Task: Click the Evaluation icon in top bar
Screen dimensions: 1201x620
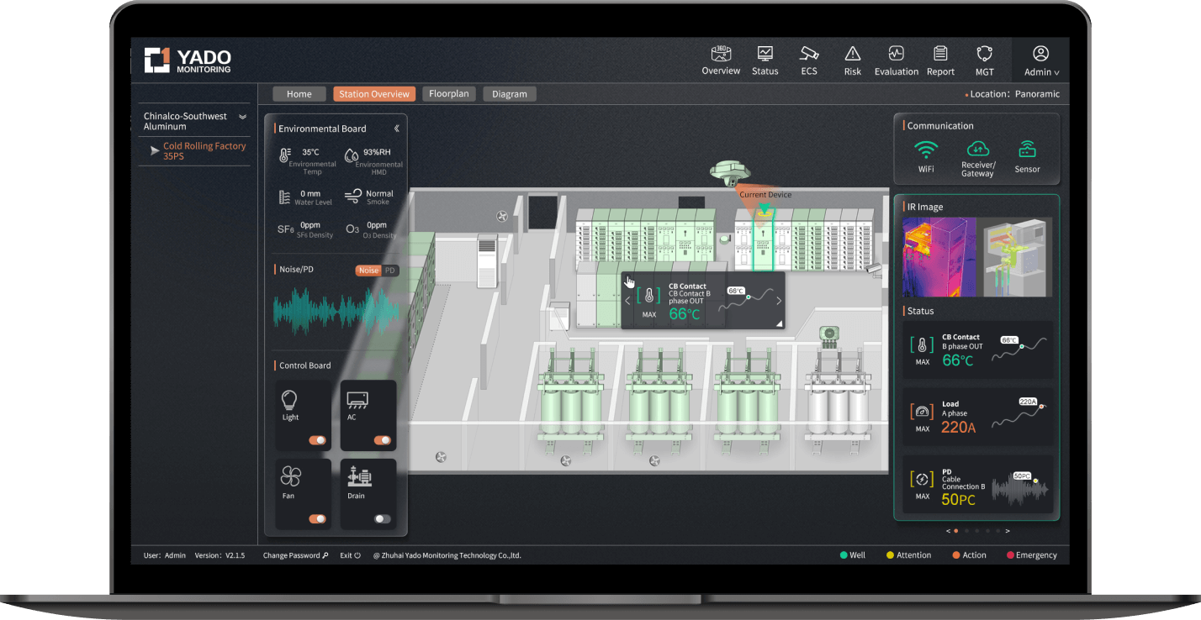Action: 896,54
